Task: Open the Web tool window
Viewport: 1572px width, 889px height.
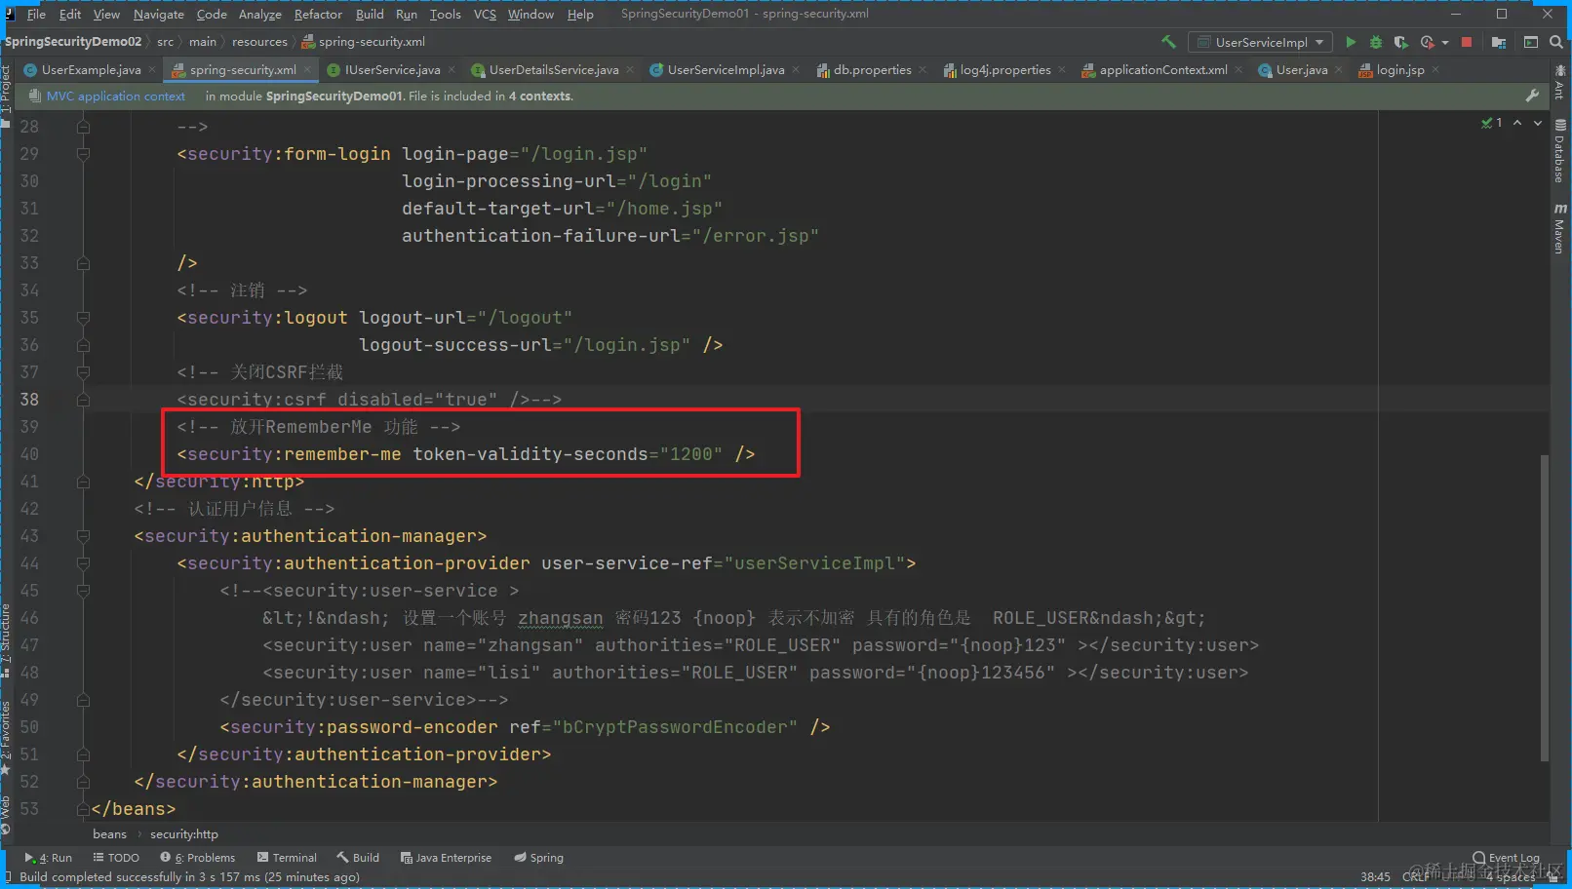Action: pos(6,814)
